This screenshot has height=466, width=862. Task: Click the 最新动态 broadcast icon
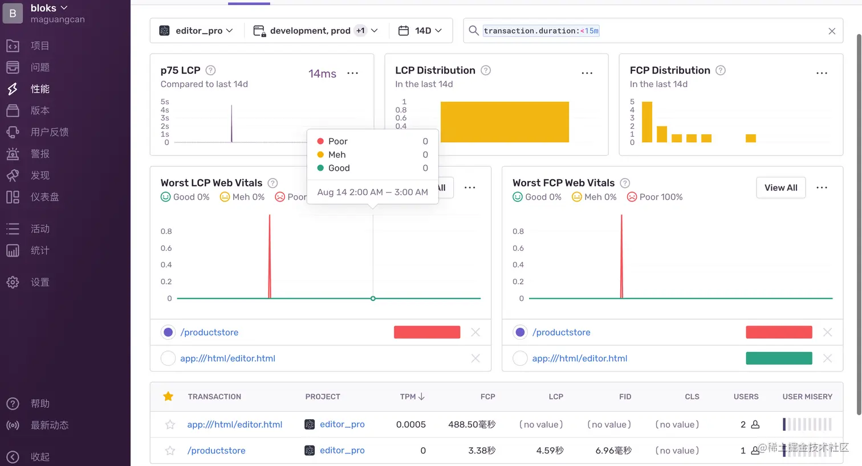(x=13, y=425)
